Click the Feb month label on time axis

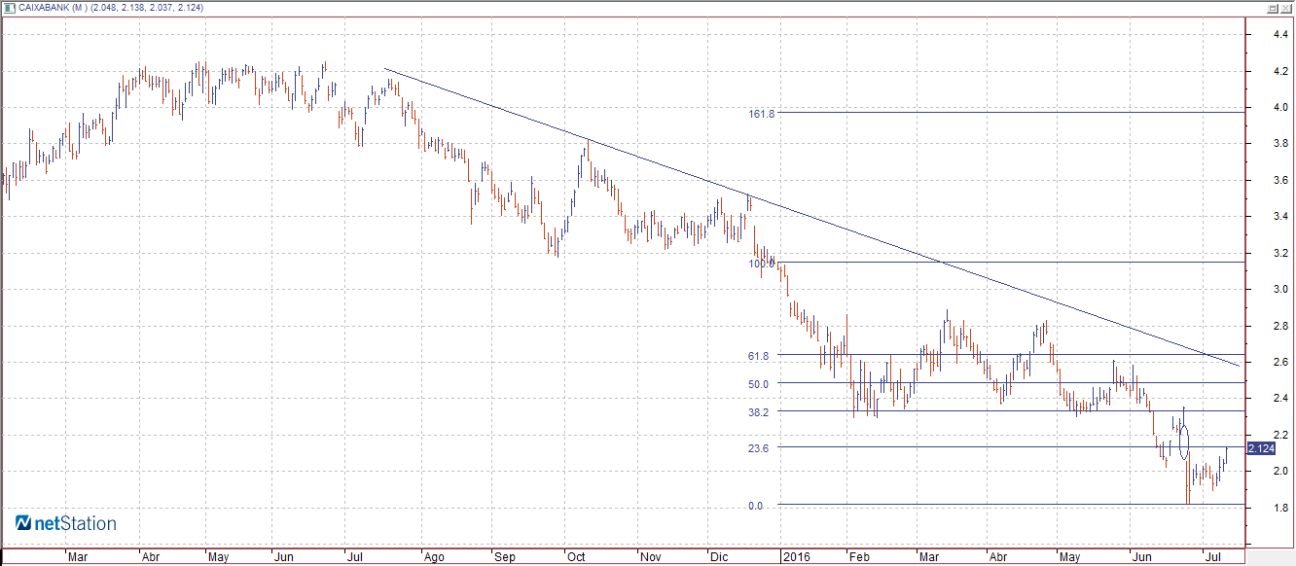[858, 558]
